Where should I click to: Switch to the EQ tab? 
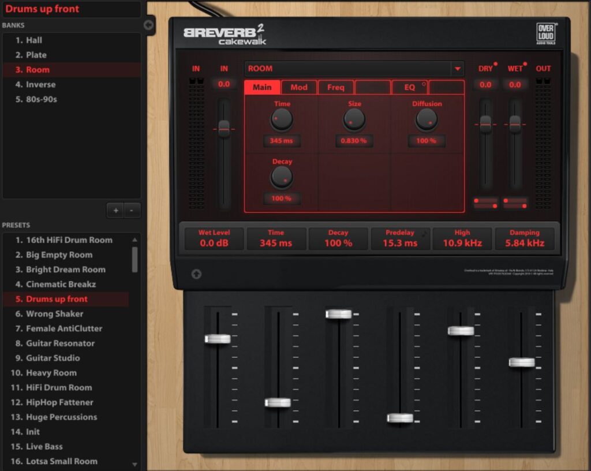410,87
